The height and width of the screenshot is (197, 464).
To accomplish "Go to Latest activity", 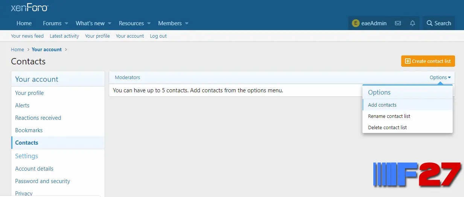I will tap(64, 36).
